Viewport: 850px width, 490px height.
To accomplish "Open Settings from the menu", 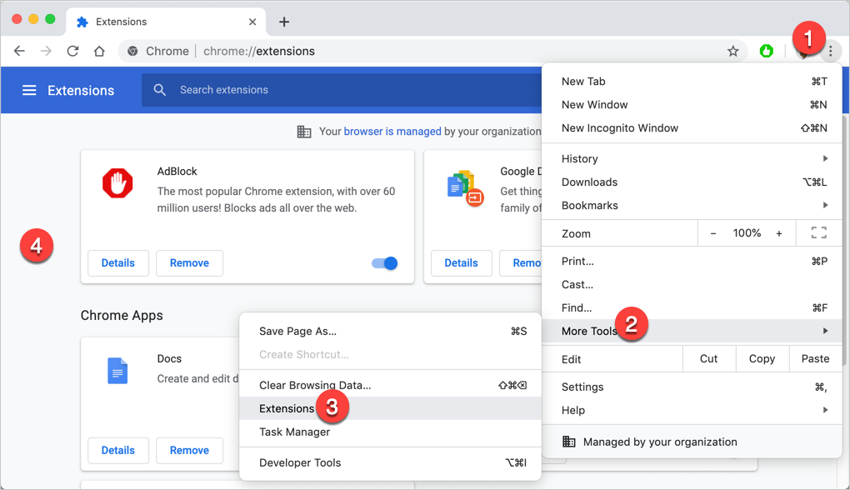I will 692,387.
